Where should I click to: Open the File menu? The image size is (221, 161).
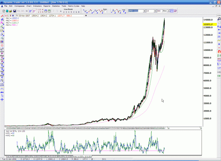coord(6,6)
